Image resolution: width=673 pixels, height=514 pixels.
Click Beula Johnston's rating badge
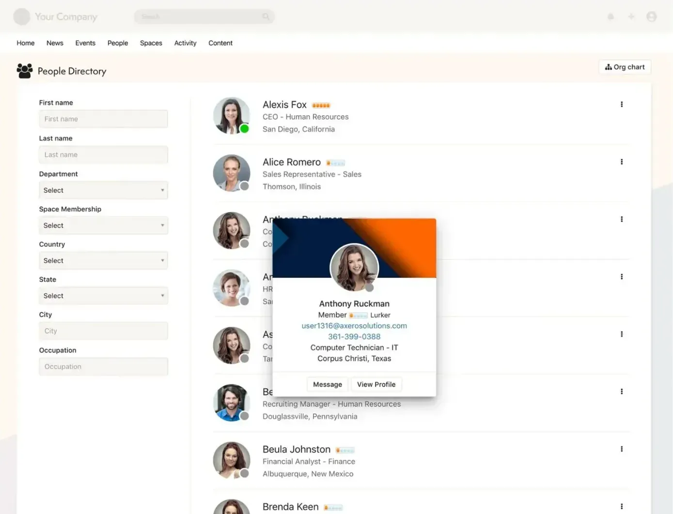345,451
